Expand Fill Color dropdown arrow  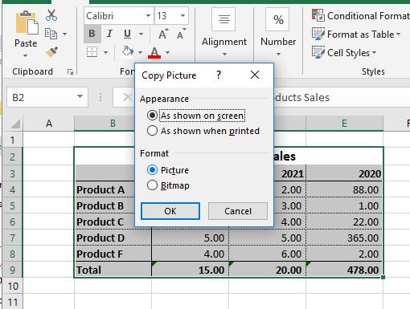(x=140, y=52)
